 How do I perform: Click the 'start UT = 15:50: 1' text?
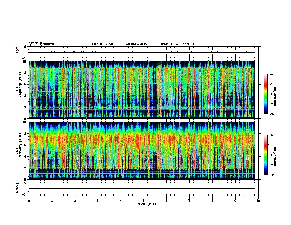[177, 44]
